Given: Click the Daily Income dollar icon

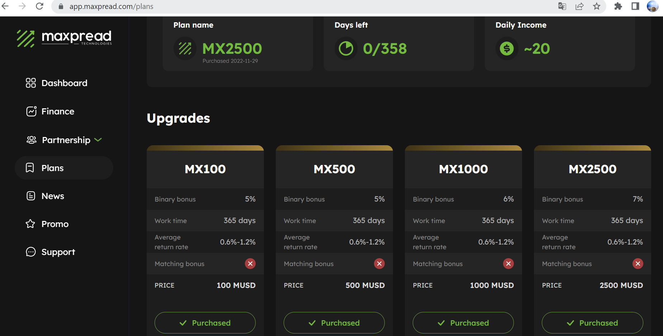Looking at the screenshot, I should coord(507,48).
